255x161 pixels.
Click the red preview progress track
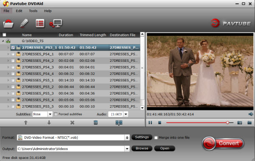pos(196,123)
